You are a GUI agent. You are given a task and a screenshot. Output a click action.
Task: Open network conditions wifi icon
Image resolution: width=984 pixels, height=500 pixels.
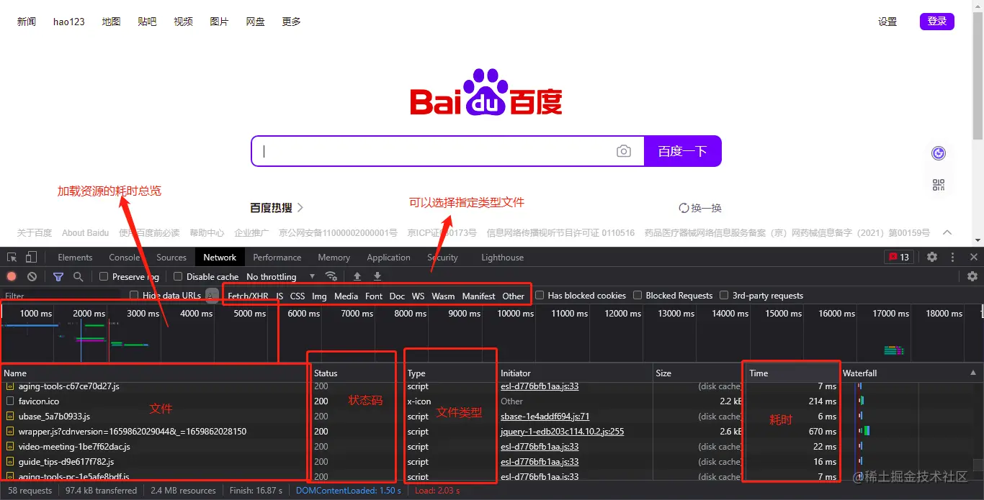point(331,276)
